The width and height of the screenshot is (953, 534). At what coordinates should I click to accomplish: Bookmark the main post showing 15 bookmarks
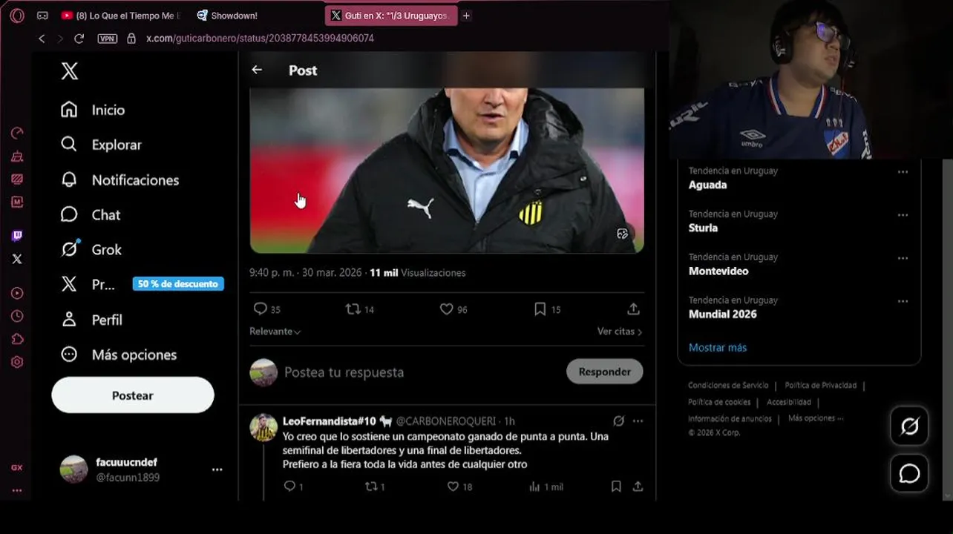click(540, 309)
